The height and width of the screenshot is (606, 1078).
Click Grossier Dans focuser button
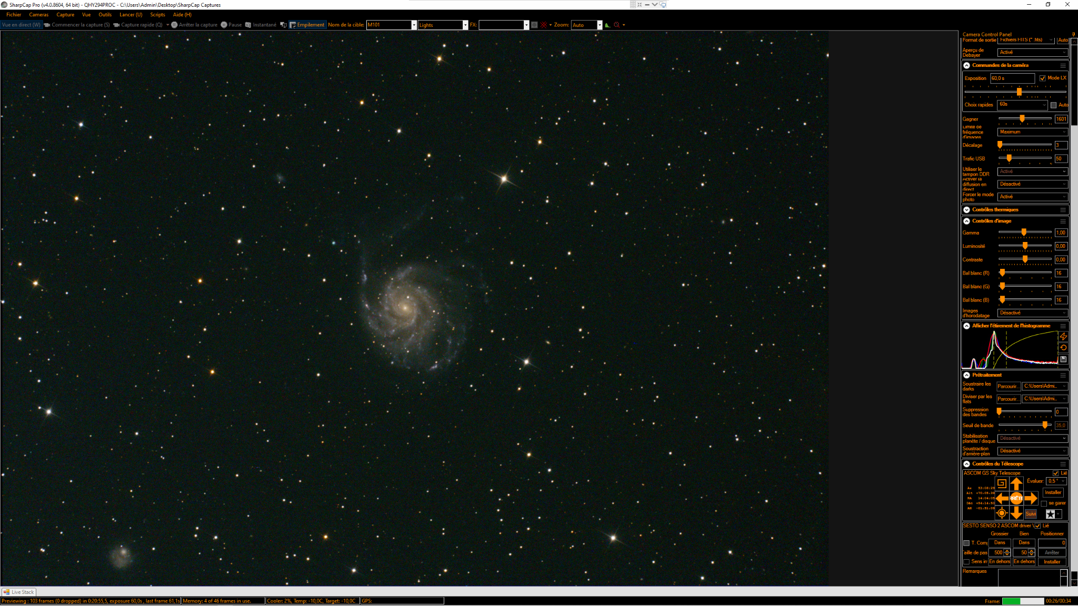click(x=1000, y=543)
